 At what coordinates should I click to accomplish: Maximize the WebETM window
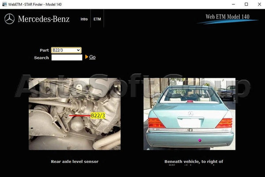[246, 4]
